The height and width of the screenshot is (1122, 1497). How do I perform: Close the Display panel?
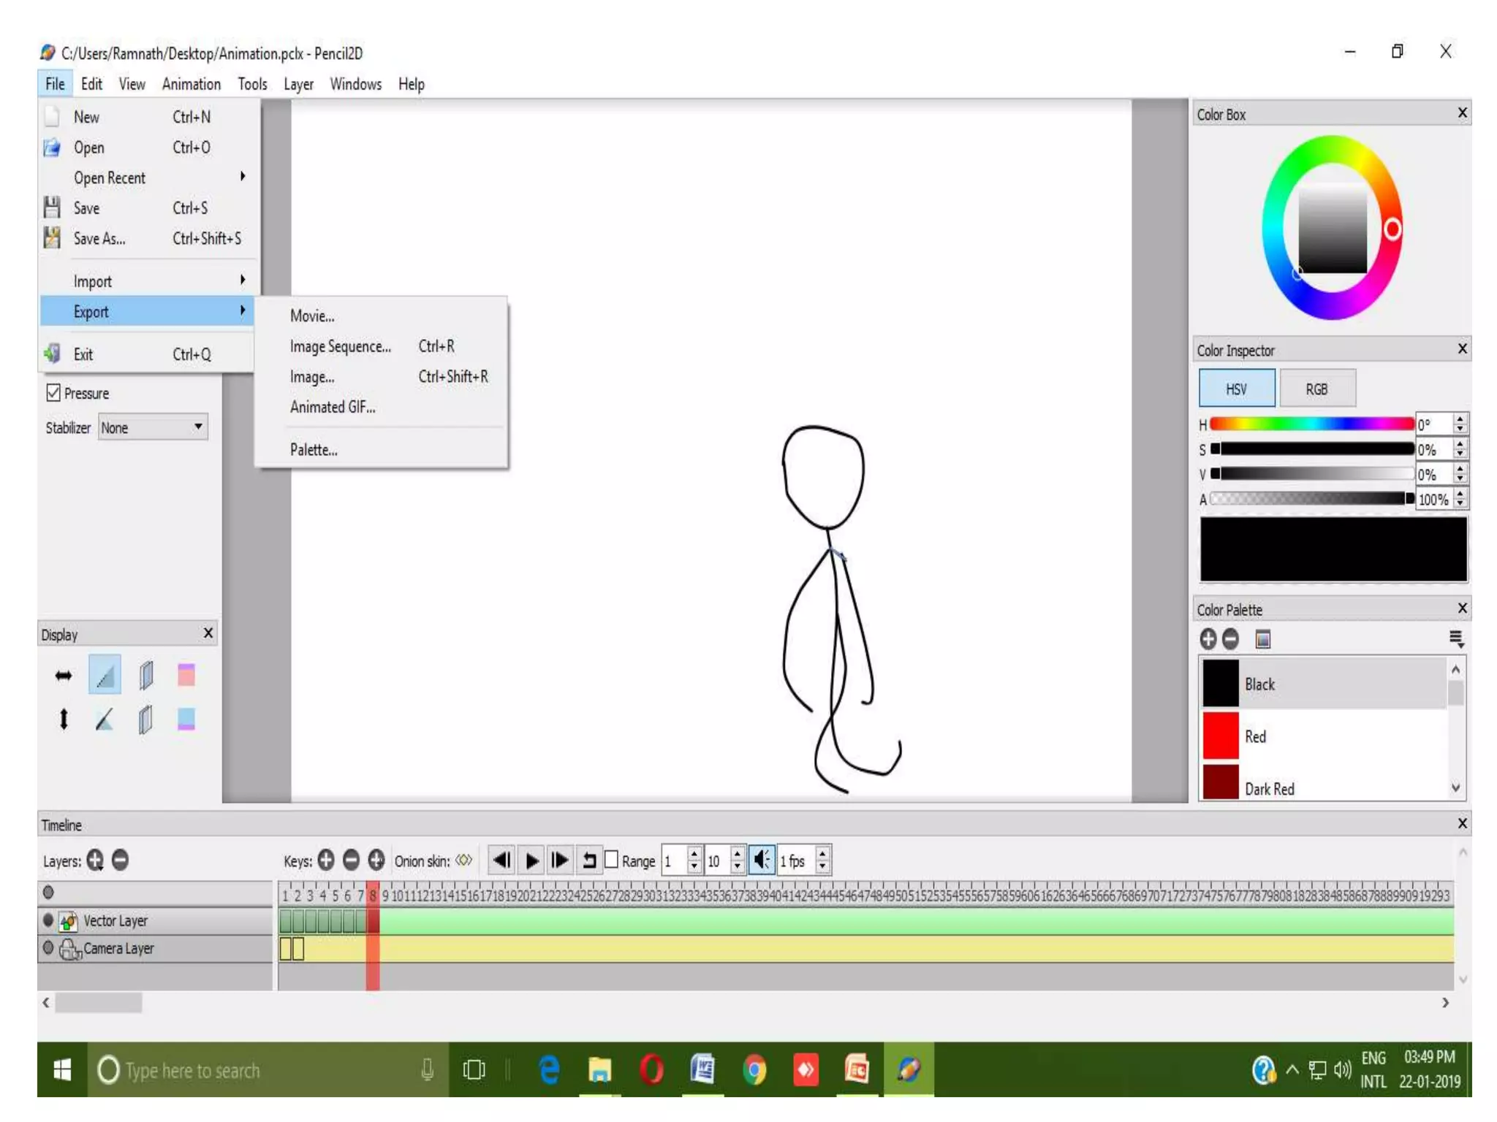pos(208,633)
